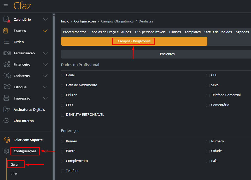251x180 pixels.
Task: Open Assinaturas Digitais menu item
Action: 29,109
